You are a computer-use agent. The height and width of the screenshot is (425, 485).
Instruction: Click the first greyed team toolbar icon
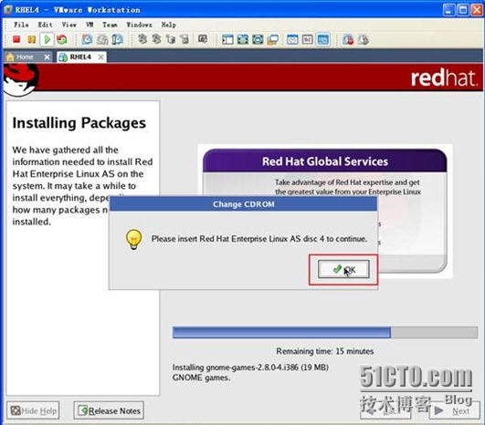coord(142,39)
